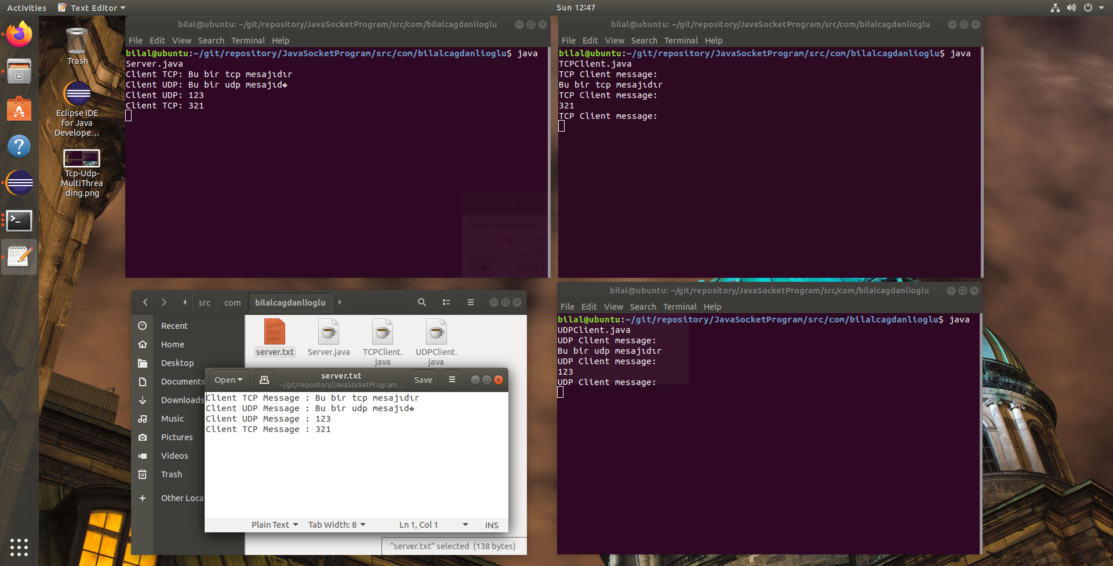Click the Save button in gedit
This screenshot has height=566, width=1113.
pyautogui.click(x=423, y=379)
